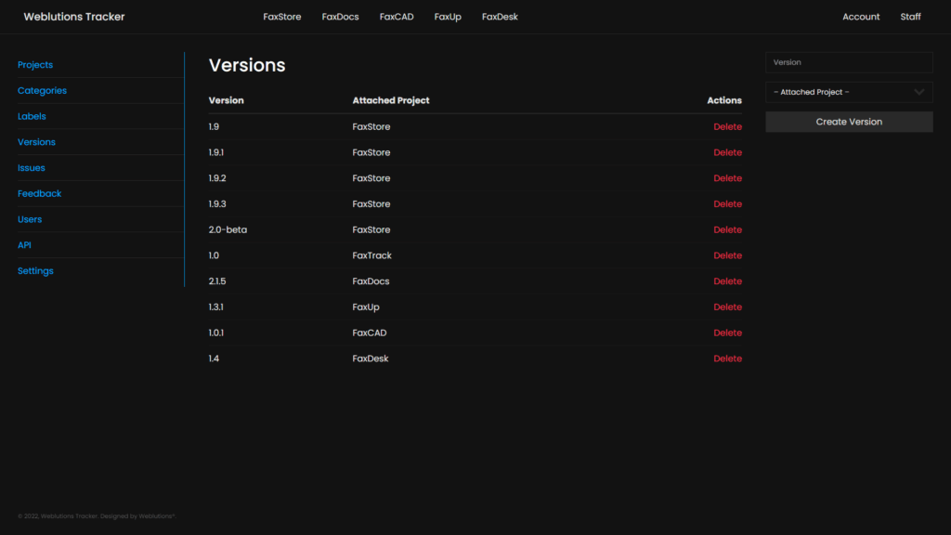This screenshot has height=535, width=951.
Task: Open Settings from the sidebar
Action: click(x=35, y=270)
